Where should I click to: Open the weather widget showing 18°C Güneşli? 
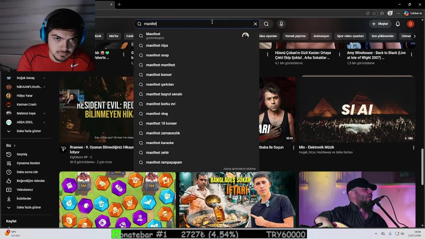coord(13,234)
